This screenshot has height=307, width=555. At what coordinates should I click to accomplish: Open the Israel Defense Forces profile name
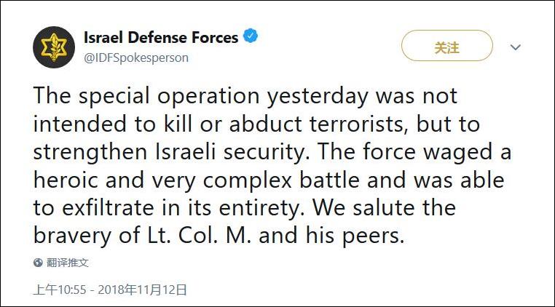161,37
